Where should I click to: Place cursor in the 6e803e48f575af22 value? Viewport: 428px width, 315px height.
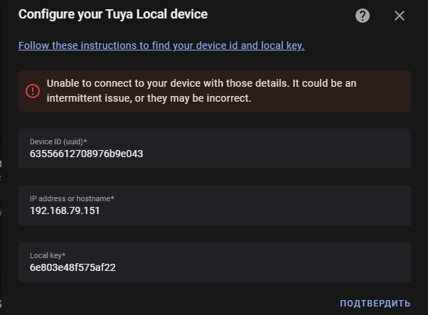73,267
